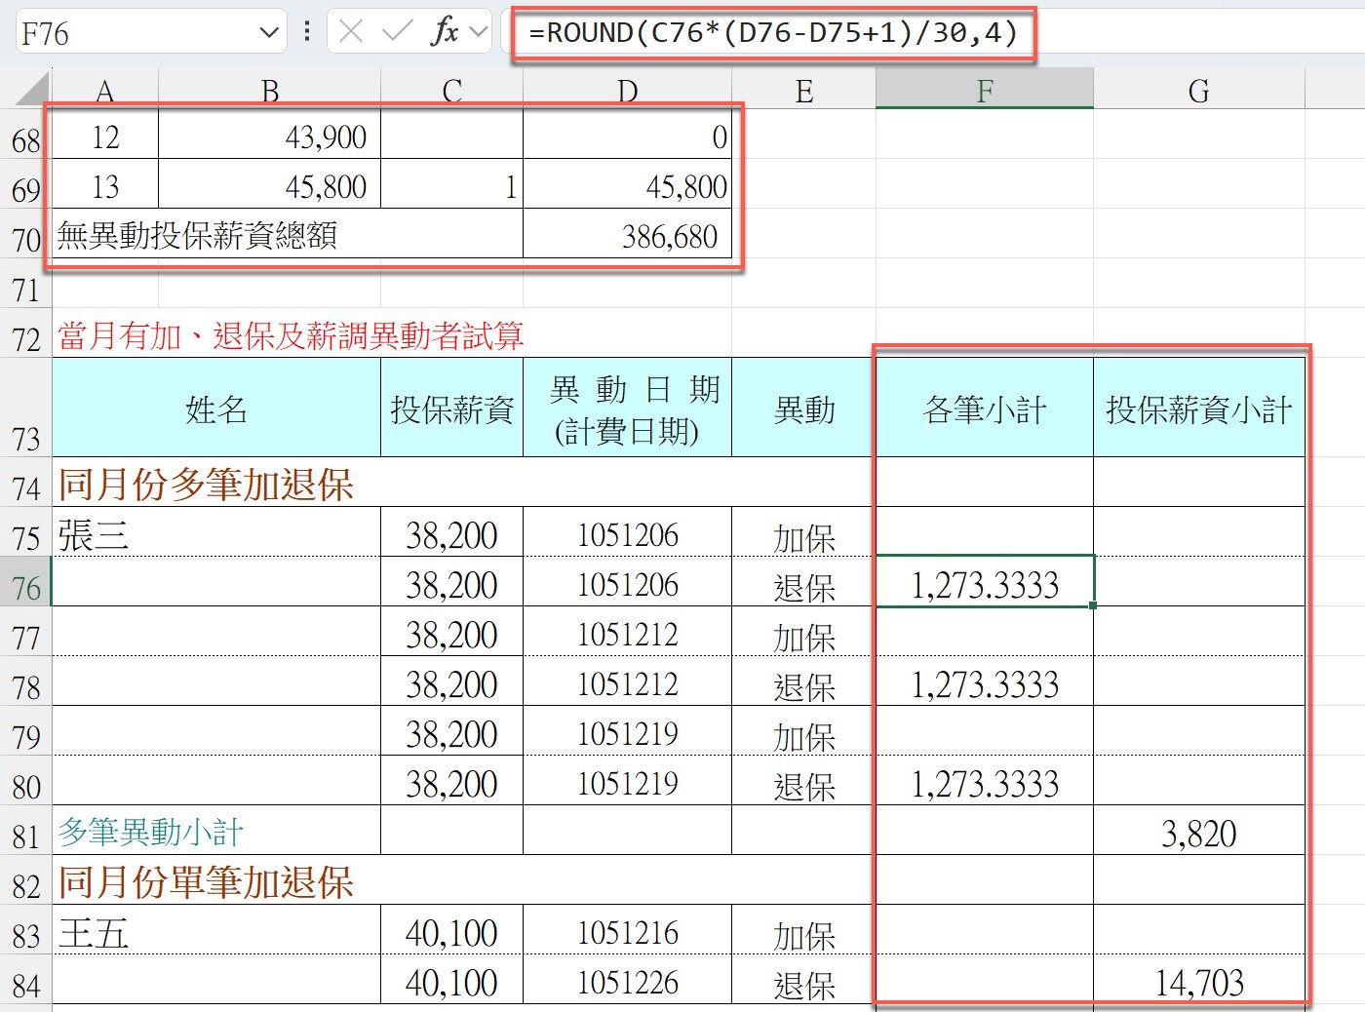The width and height of the screenshot is (1365, 1012).
Task: Expand the Name Box dropdown arrow
Action: 269,33
